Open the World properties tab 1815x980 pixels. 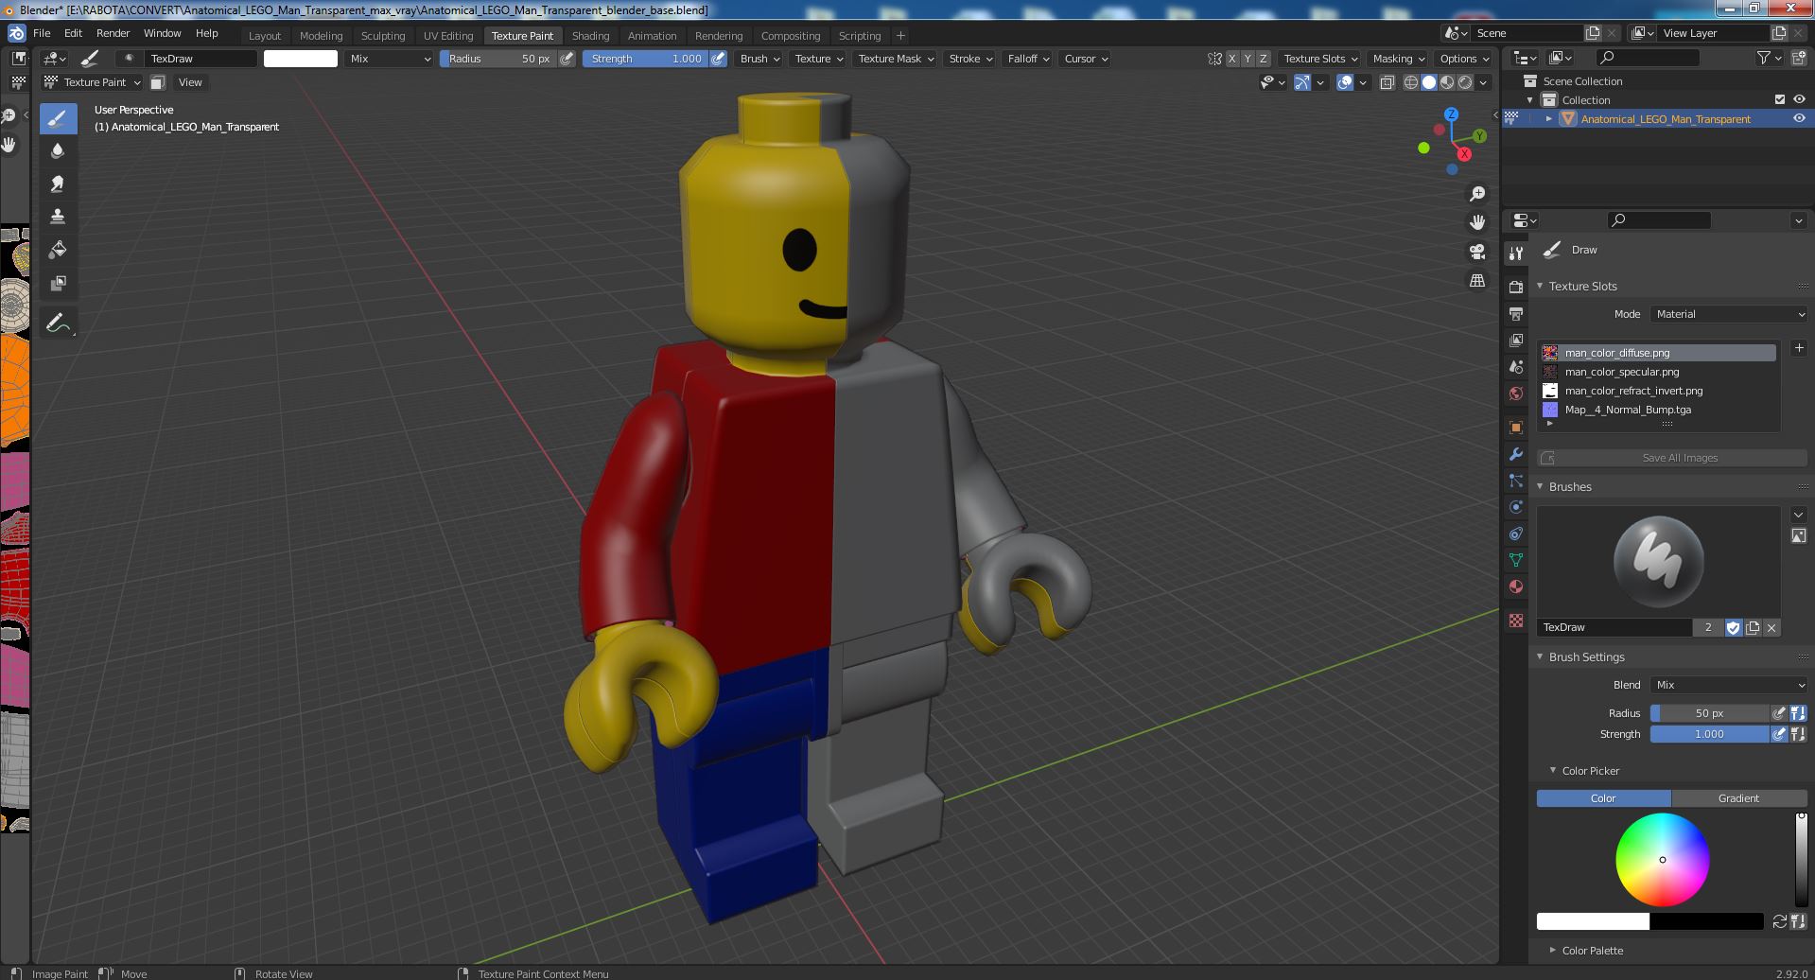pyautogui.click(x=1516, y=394)
